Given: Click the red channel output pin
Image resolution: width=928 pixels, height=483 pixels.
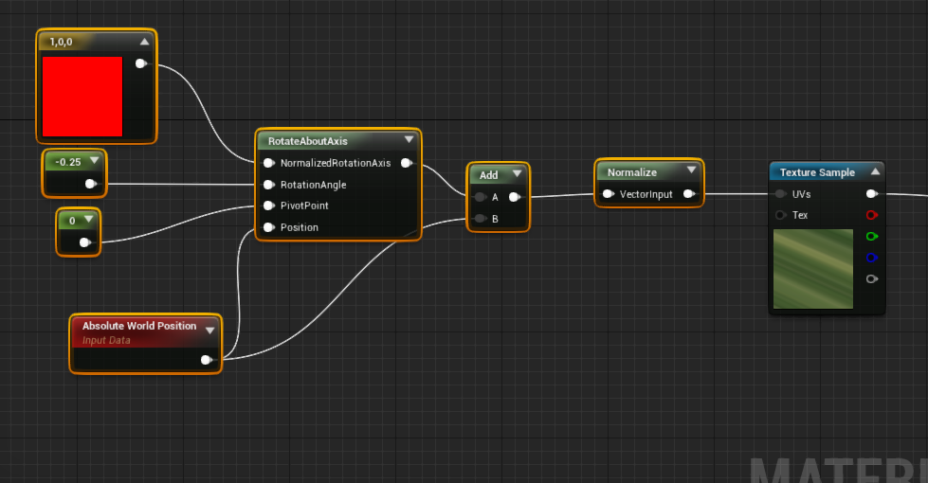Looking at the screenshot, I should point(871,215).
